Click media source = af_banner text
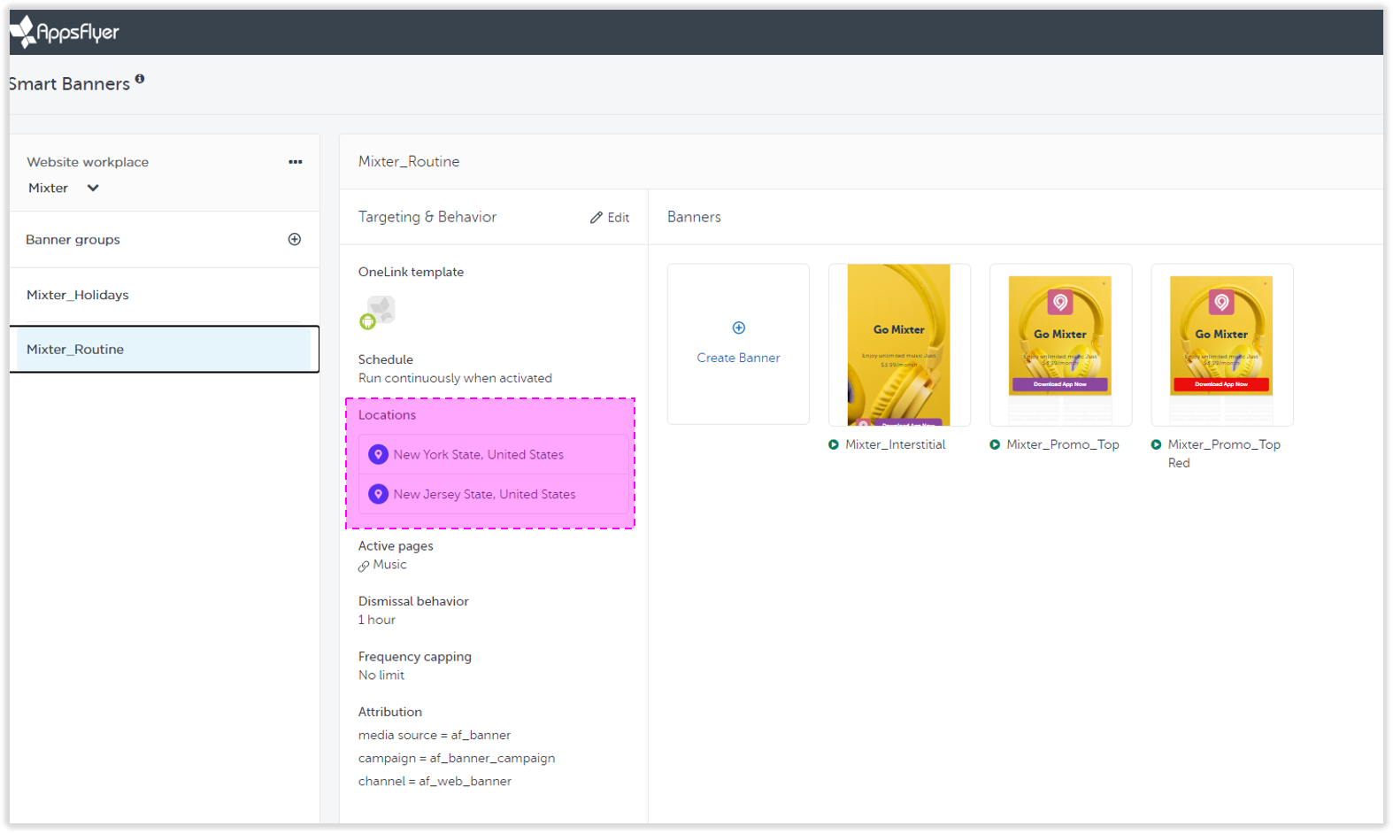 point(435,735)
